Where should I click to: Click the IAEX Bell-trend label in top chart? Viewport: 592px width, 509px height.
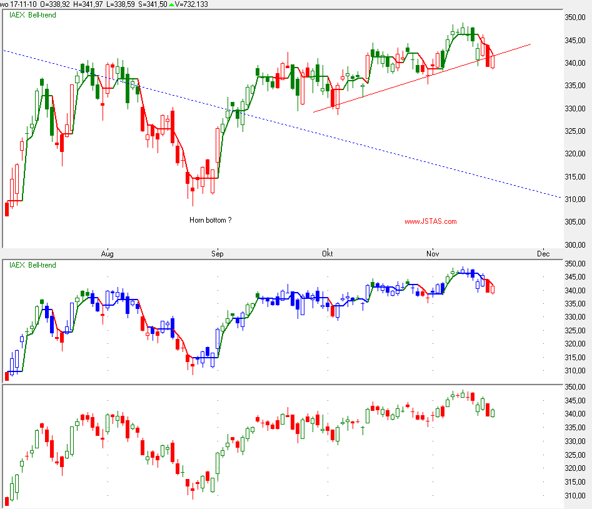pyautogui.click(x=32, y=15)
